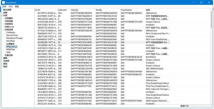The image size is (214, 109).
Task: Click the IpV4 Ingress Network ... name cell
Action: [x=157, y=101]
